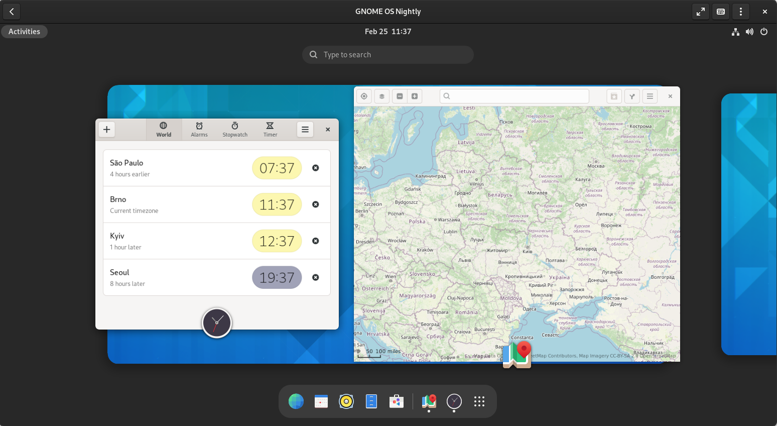Click the Activities button
The width and height of the screenshot is (777, 426).
click(x=24, y=32)
